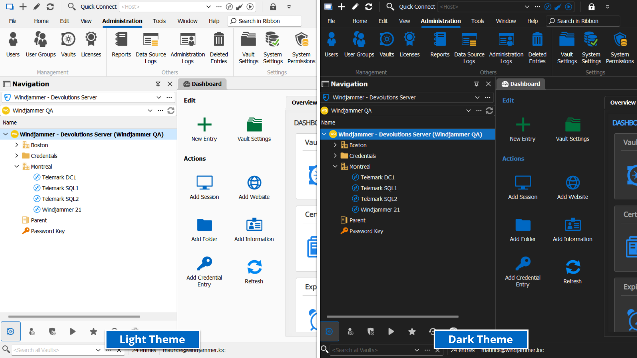Collapse the Montreal folder
This screenshot has height=358, width=637.
click(x=17, y=166)
